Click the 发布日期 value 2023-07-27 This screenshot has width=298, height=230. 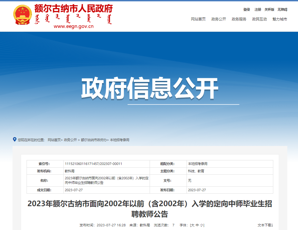tap(197, 190)
